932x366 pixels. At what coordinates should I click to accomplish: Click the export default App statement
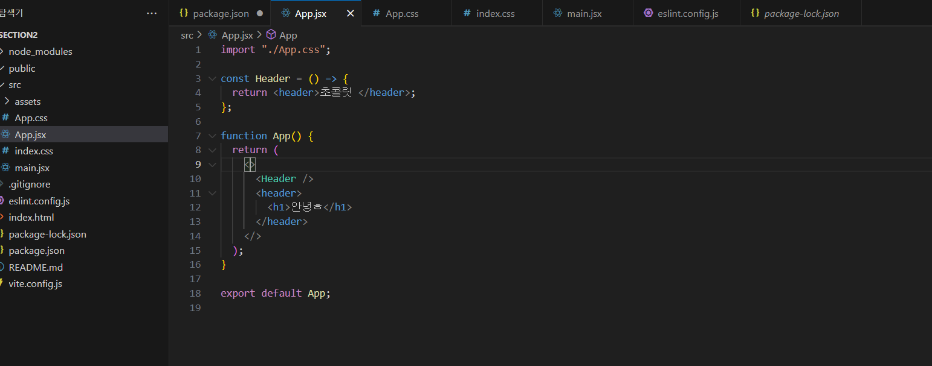click(x=276, y=293)
